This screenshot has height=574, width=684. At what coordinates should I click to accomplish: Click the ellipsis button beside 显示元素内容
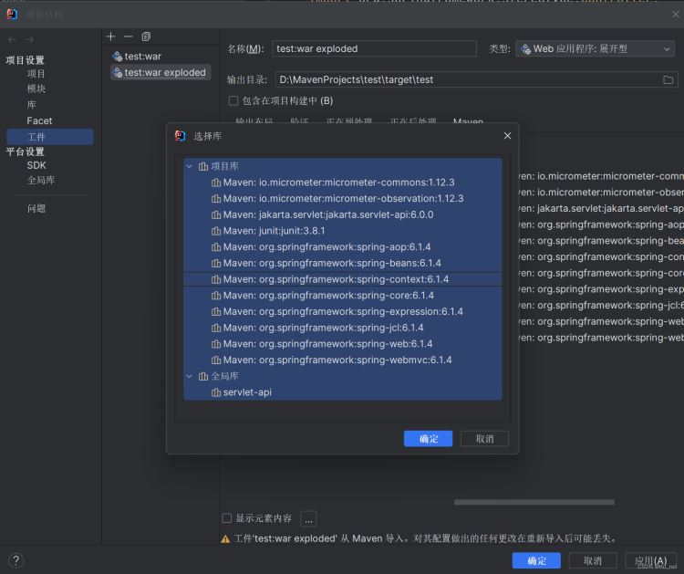308,519
